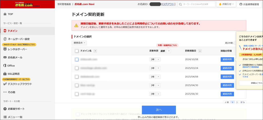This screenshot has height=120, width=263.
Task: Check the domain expiring 2025/03/24
Action: click(x=77, y=68)
